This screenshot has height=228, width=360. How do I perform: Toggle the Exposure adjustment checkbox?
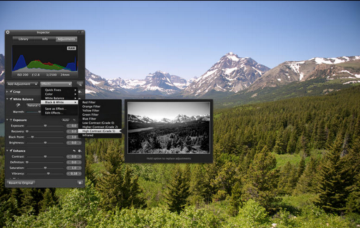(11, 120)
